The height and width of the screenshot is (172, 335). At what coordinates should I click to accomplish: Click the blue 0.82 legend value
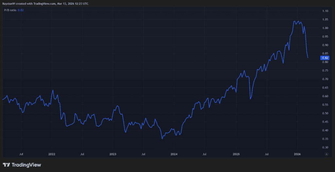tap(21, 10)
